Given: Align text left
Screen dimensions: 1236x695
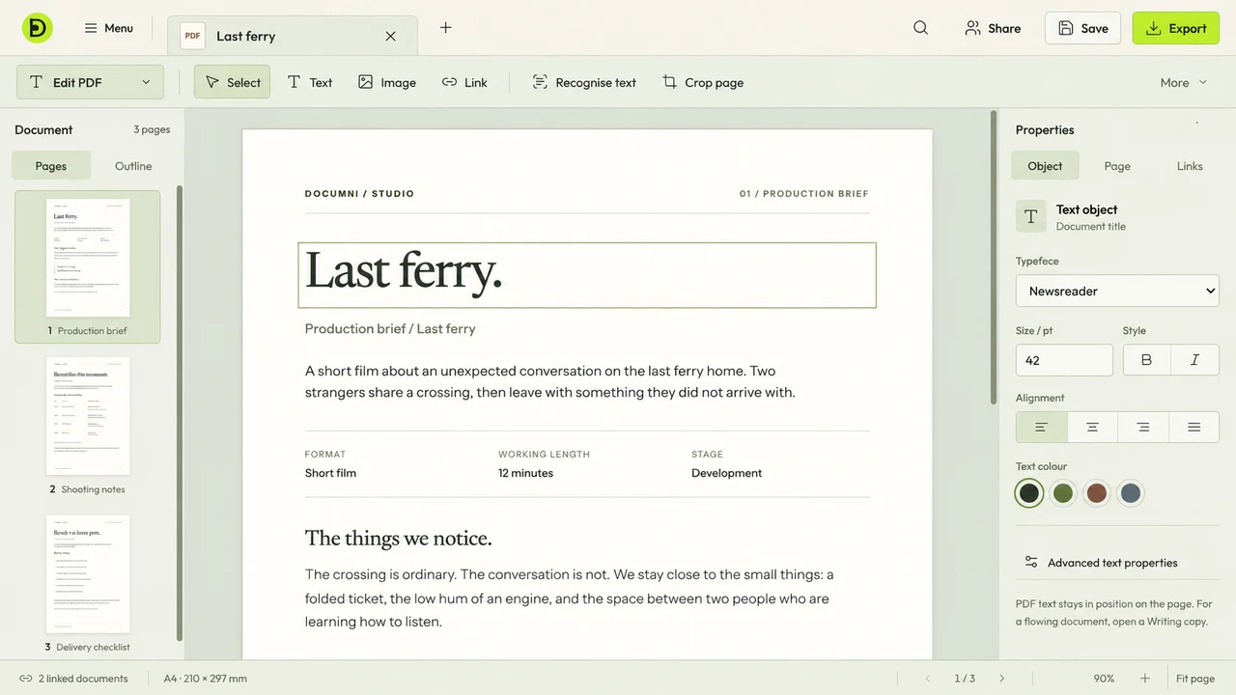Looking at the screenshot, I should point(1042,427).
